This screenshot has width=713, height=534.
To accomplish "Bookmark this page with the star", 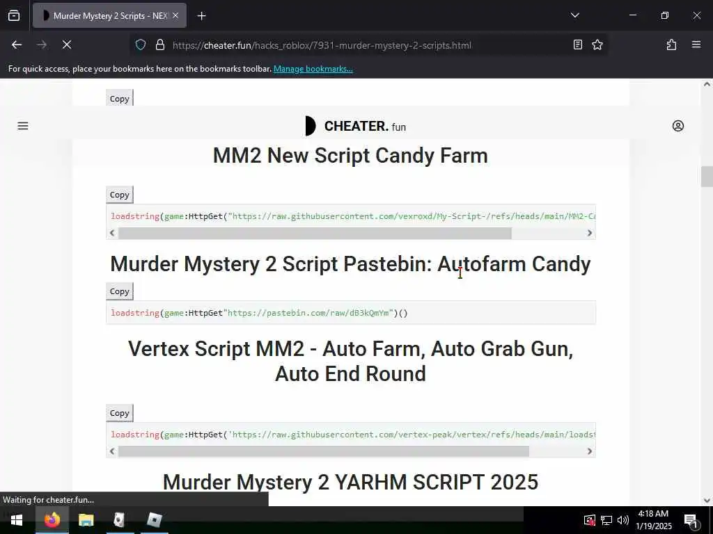I will click(x=597, y=45).
